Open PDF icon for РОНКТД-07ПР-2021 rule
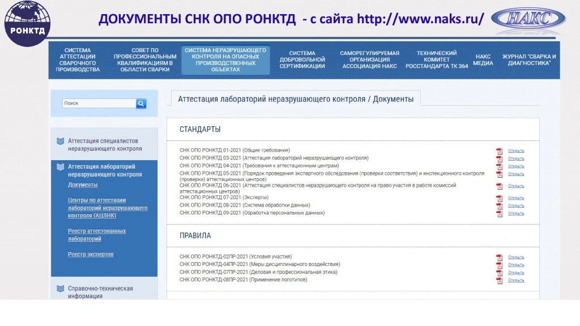 (500, 273)
